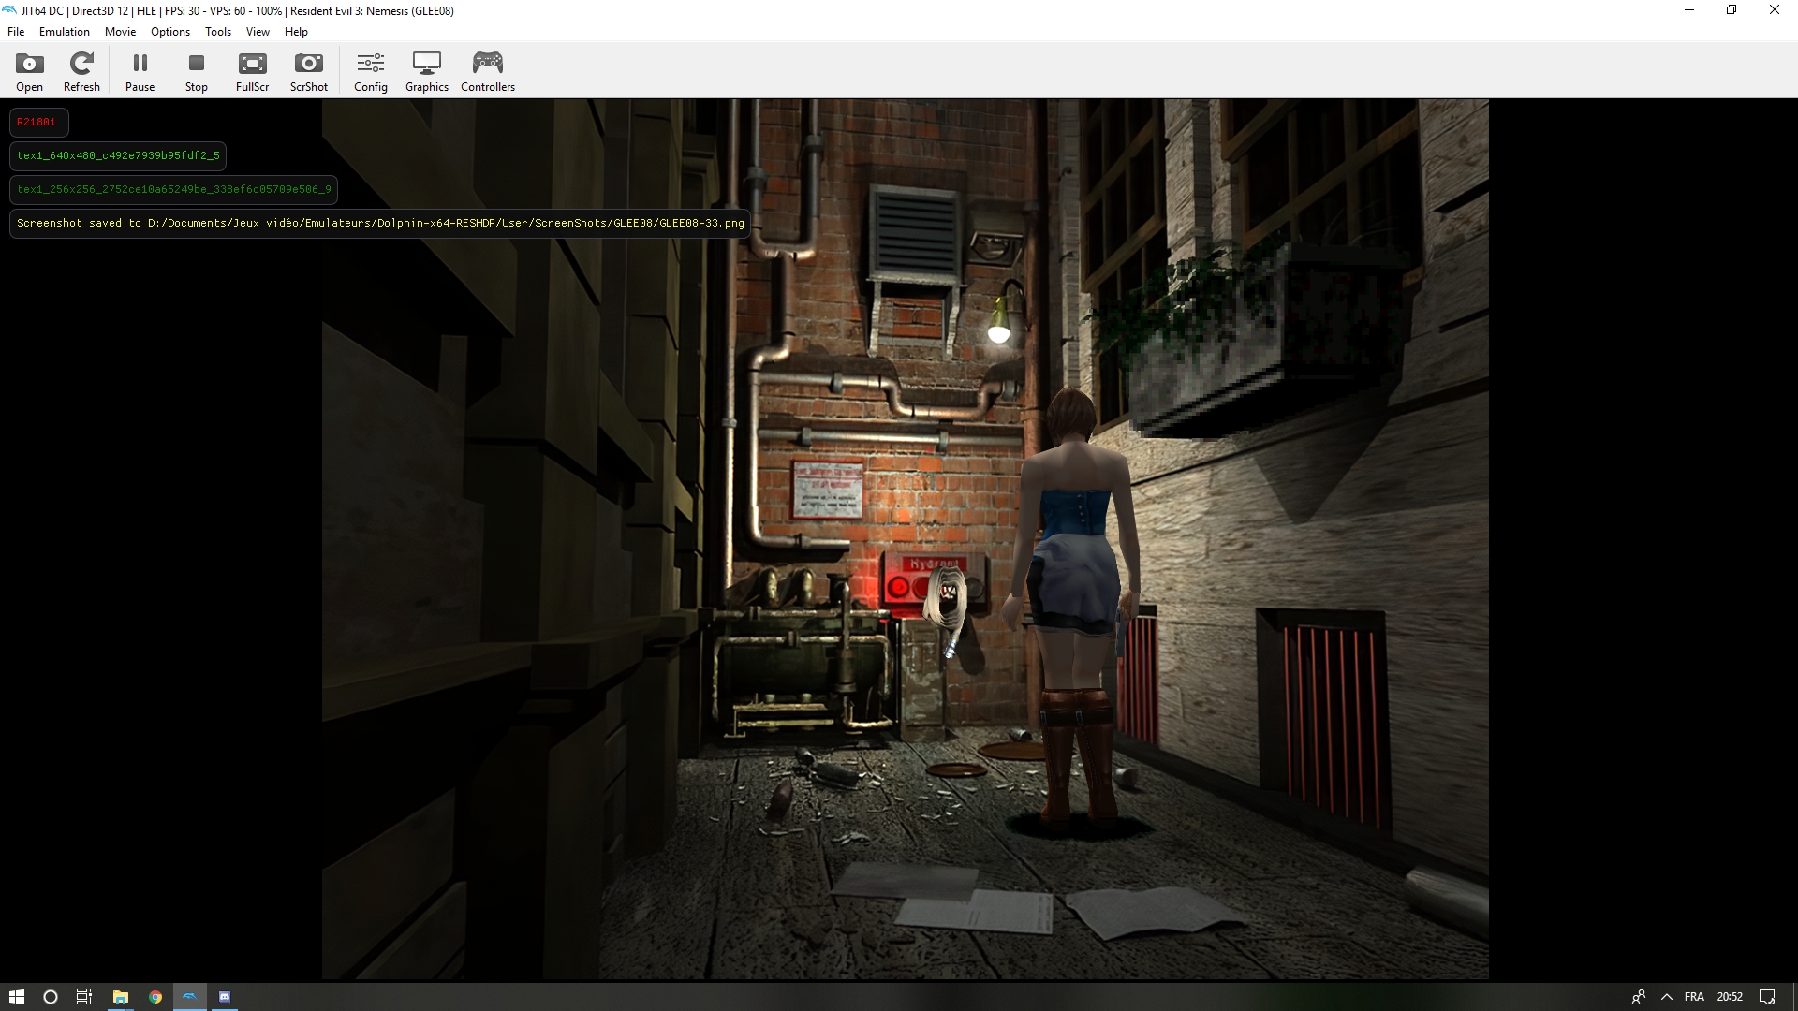Switch to fullscreen with FullScr icon
The height and width of the screenshot is (1011, 1798).
[x=252, y=72]
